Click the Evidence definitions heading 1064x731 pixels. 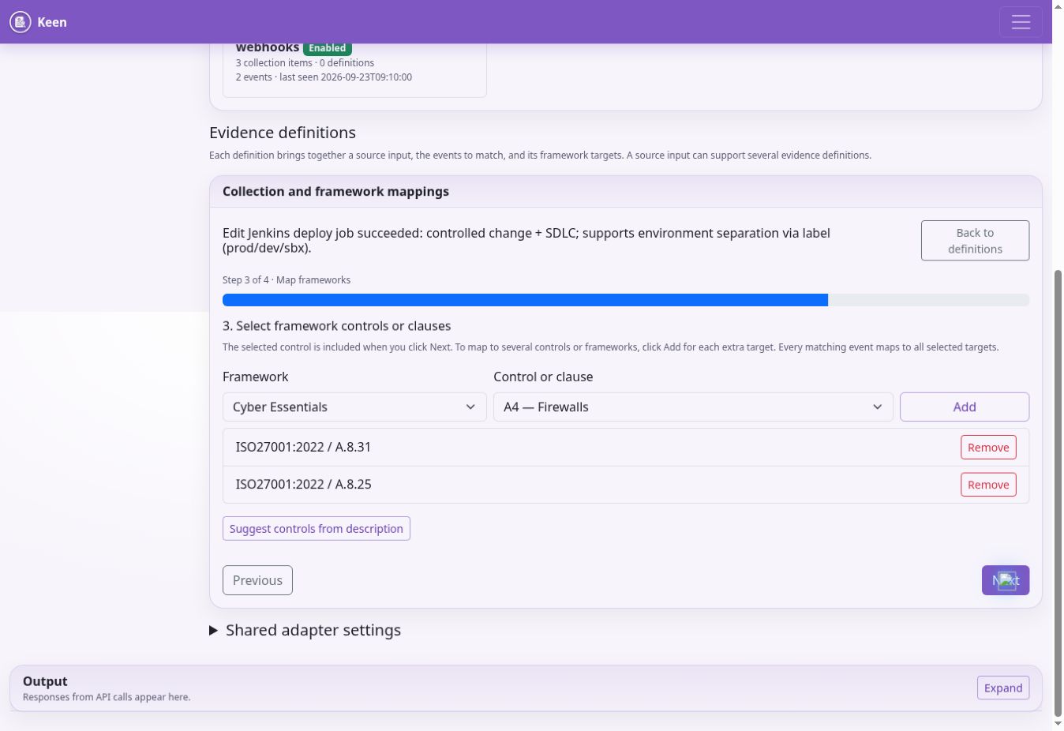283,133
